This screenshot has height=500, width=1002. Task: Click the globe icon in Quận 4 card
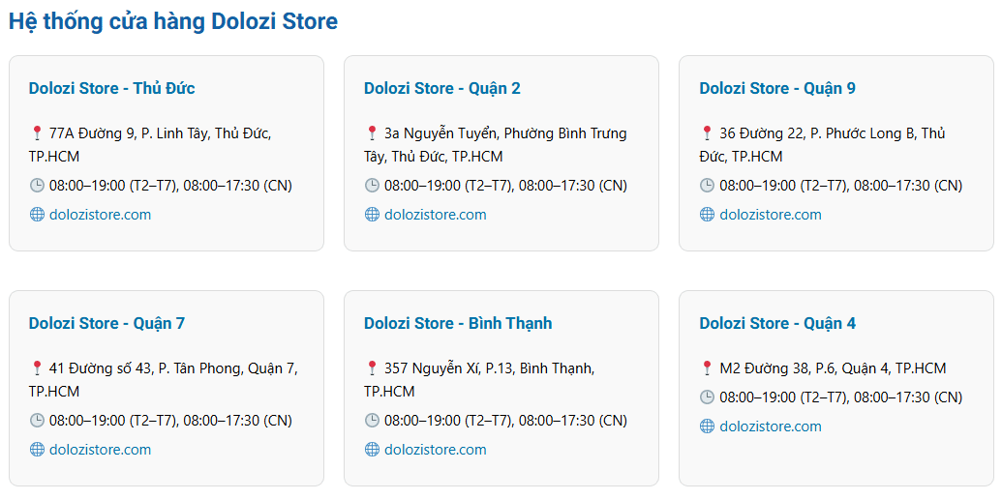707,426
